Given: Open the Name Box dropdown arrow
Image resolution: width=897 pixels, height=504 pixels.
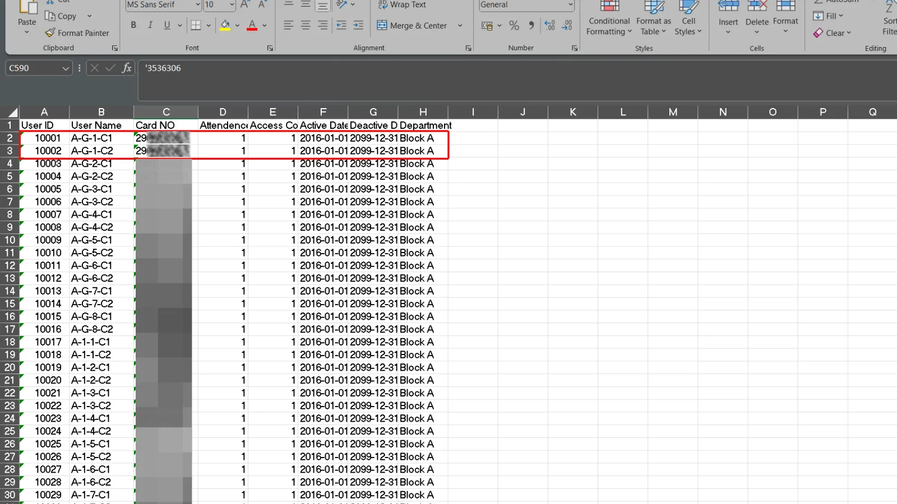Looking at the screenshot, I should pos(66,68).
